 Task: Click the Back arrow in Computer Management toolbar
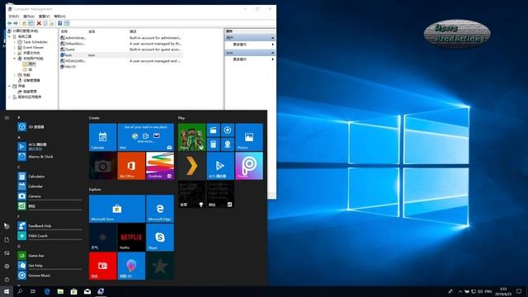9,23
